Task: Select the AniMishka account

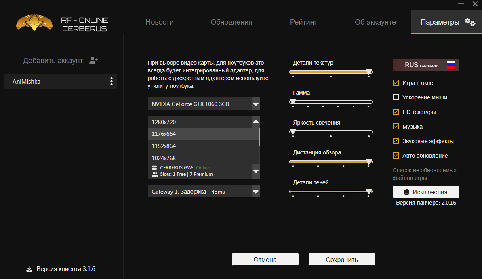Action: (x=61, y=82)
